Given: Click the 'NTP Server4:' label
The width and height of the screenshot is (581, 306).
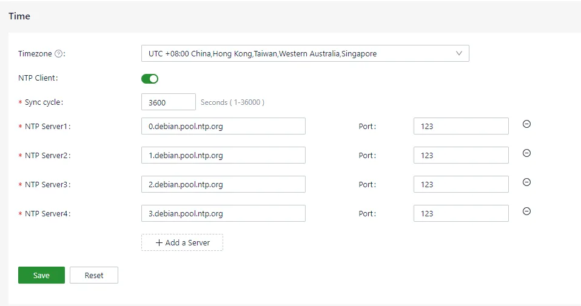Looking at the screenshot, I should (48, 213).
